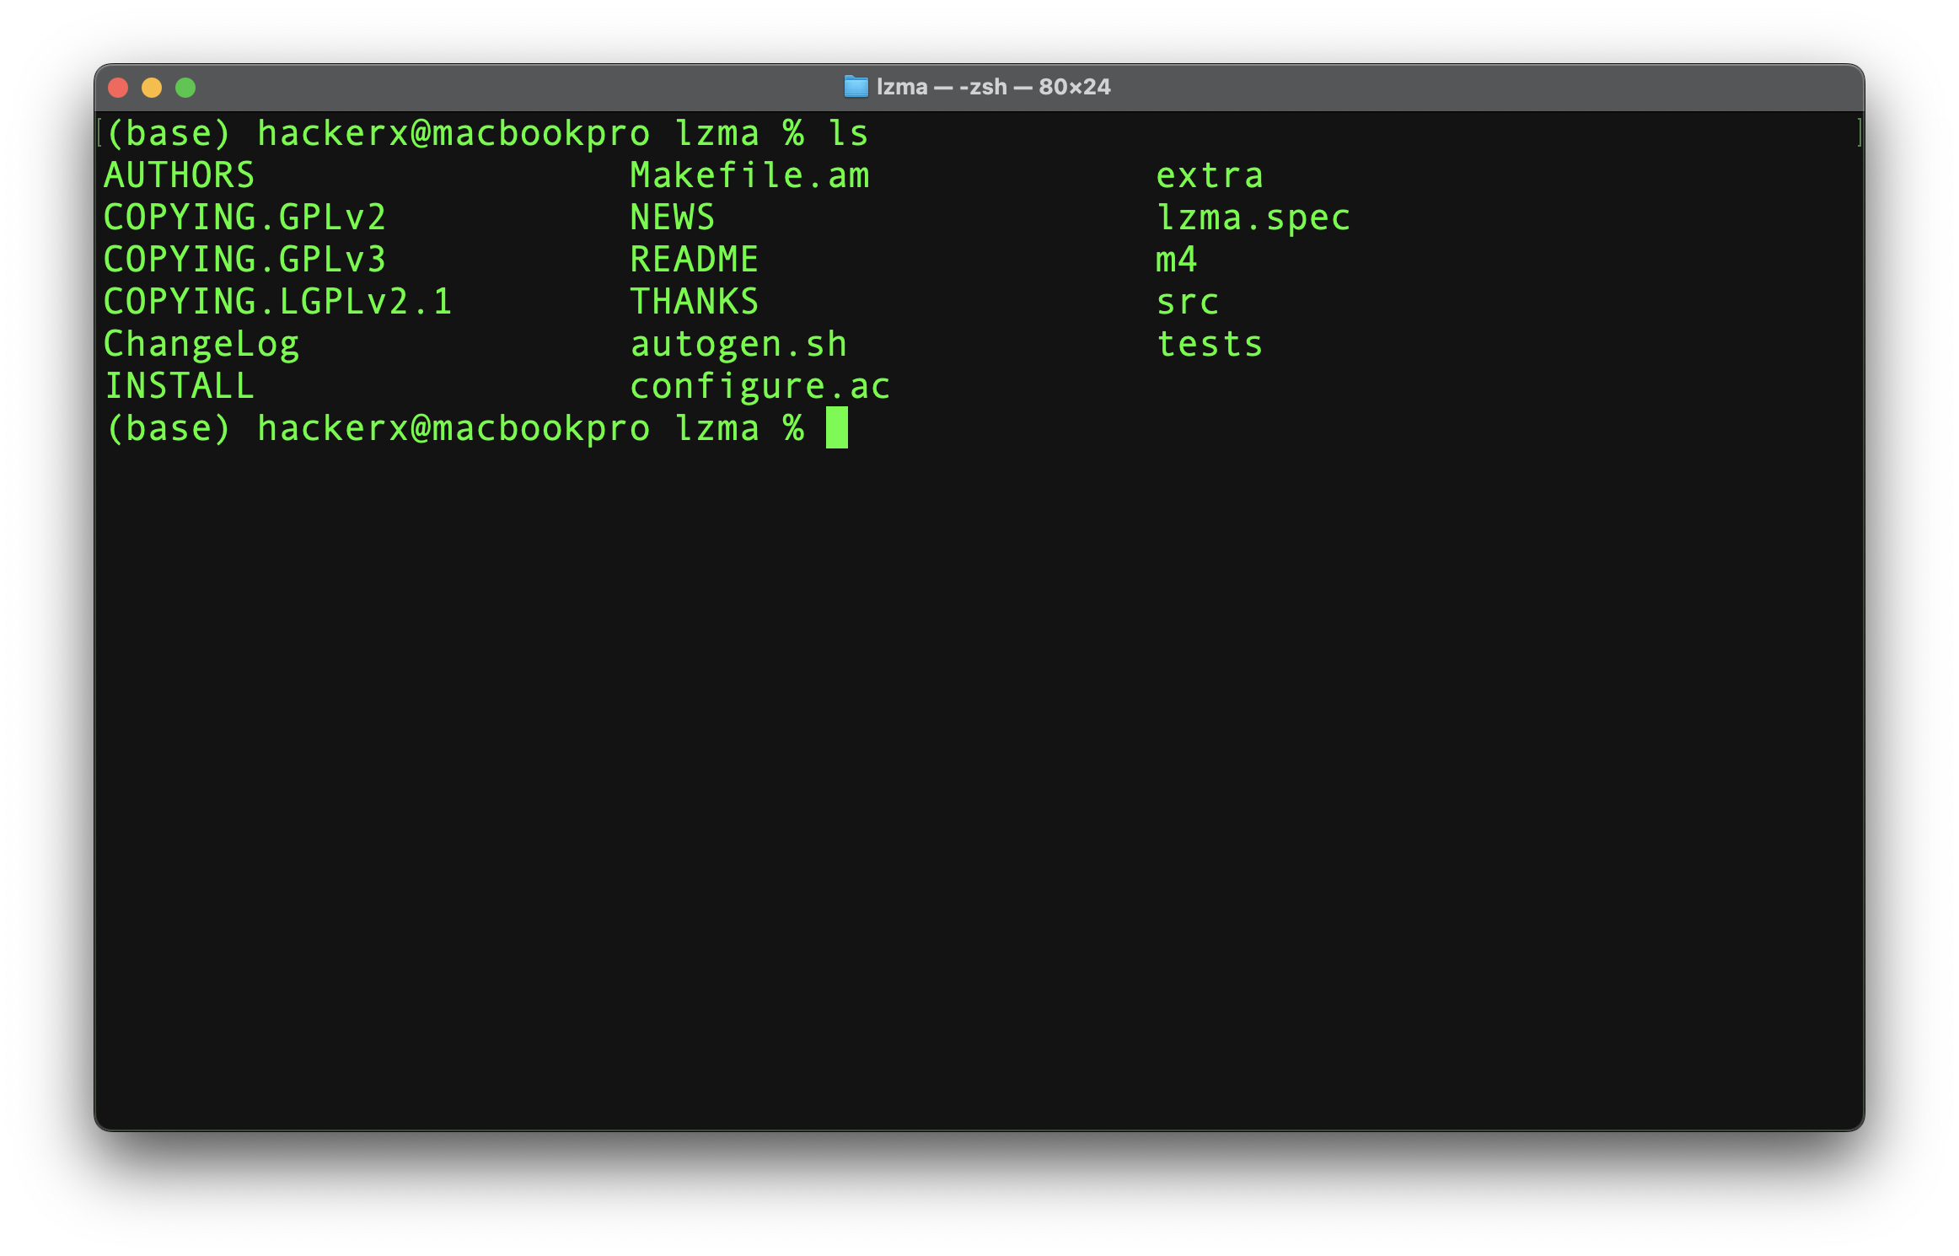Viewport: 1959px width, 1256px height.
Task: Click '(base)' on the bottom prompt line
Action: coord(169,428)
